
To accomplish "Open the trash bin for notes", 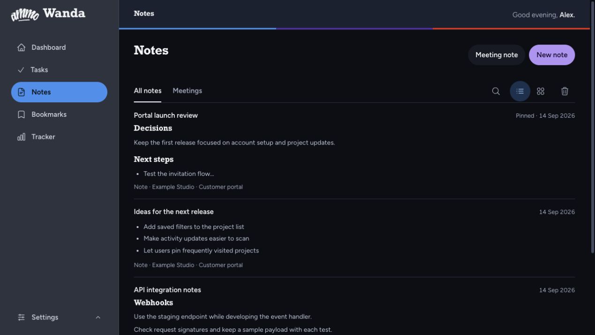I will (565, 91).
